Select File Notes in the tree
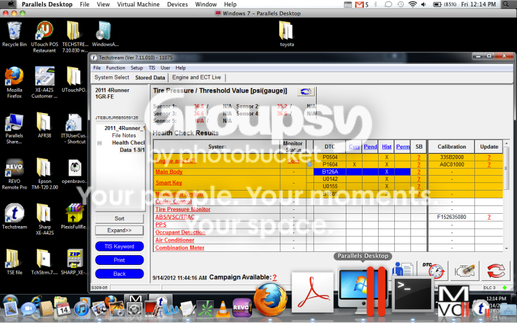 [x=123, y=136]
